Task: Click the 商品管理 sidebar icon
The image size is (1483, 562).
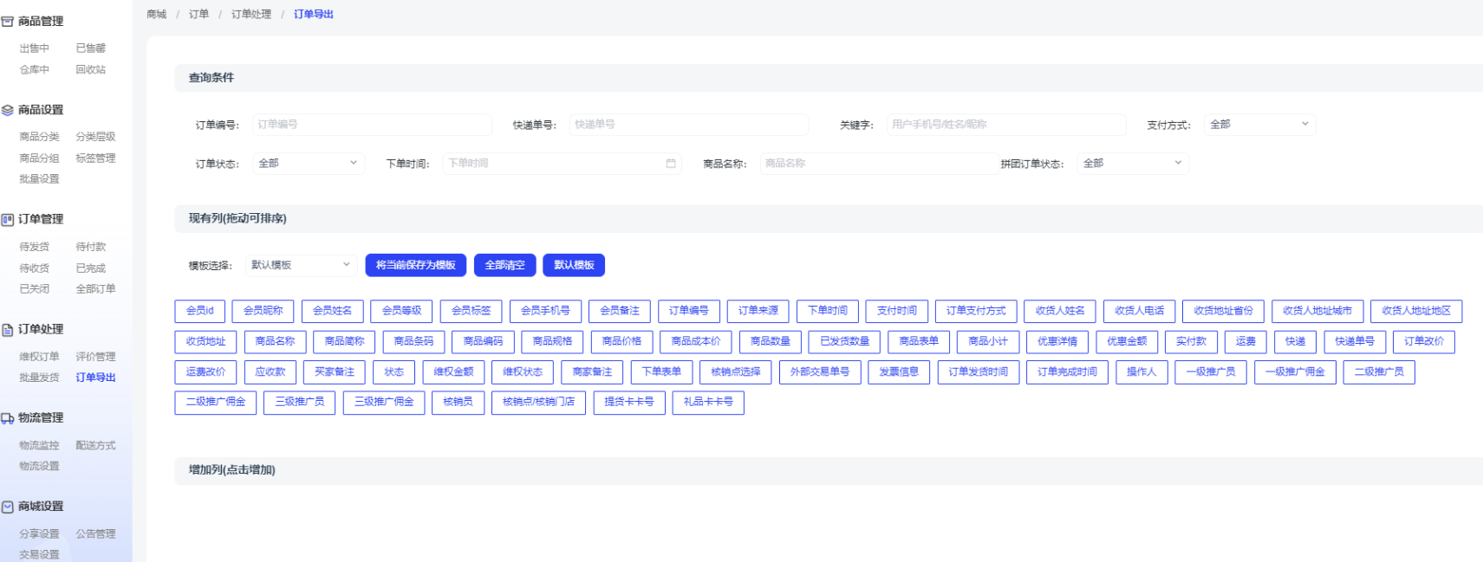Action: [7, 22]
